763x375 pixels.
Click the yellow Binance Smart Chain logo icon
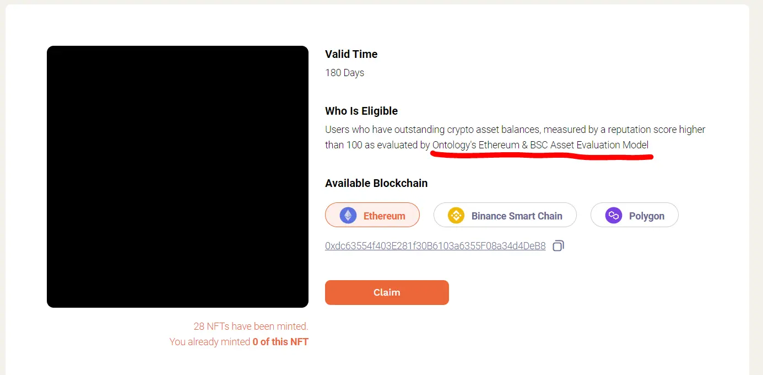tap(456, 215)
